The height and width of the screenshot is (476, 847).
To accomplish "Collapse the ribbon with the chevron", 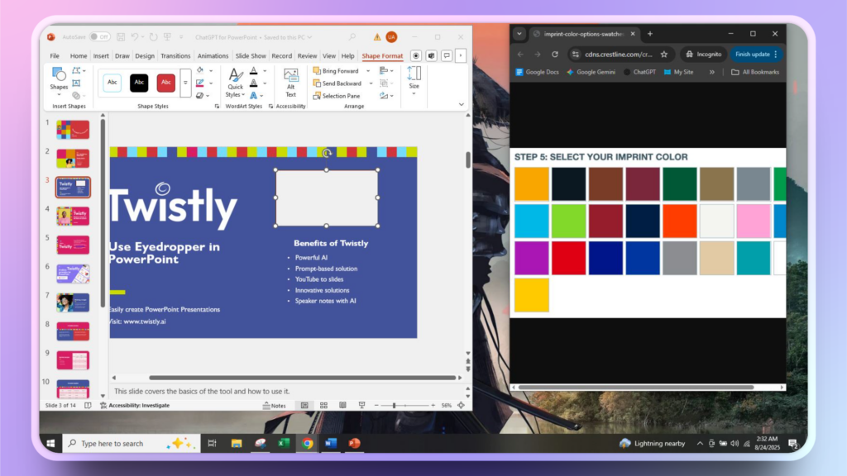I will [x=462, y=104].
